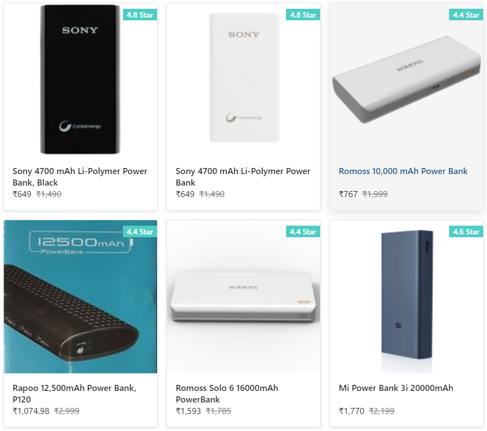Viewport: 487px width, 431px height.
Task: View the Romoss Solo 6 product image
Action: point(243,296)
